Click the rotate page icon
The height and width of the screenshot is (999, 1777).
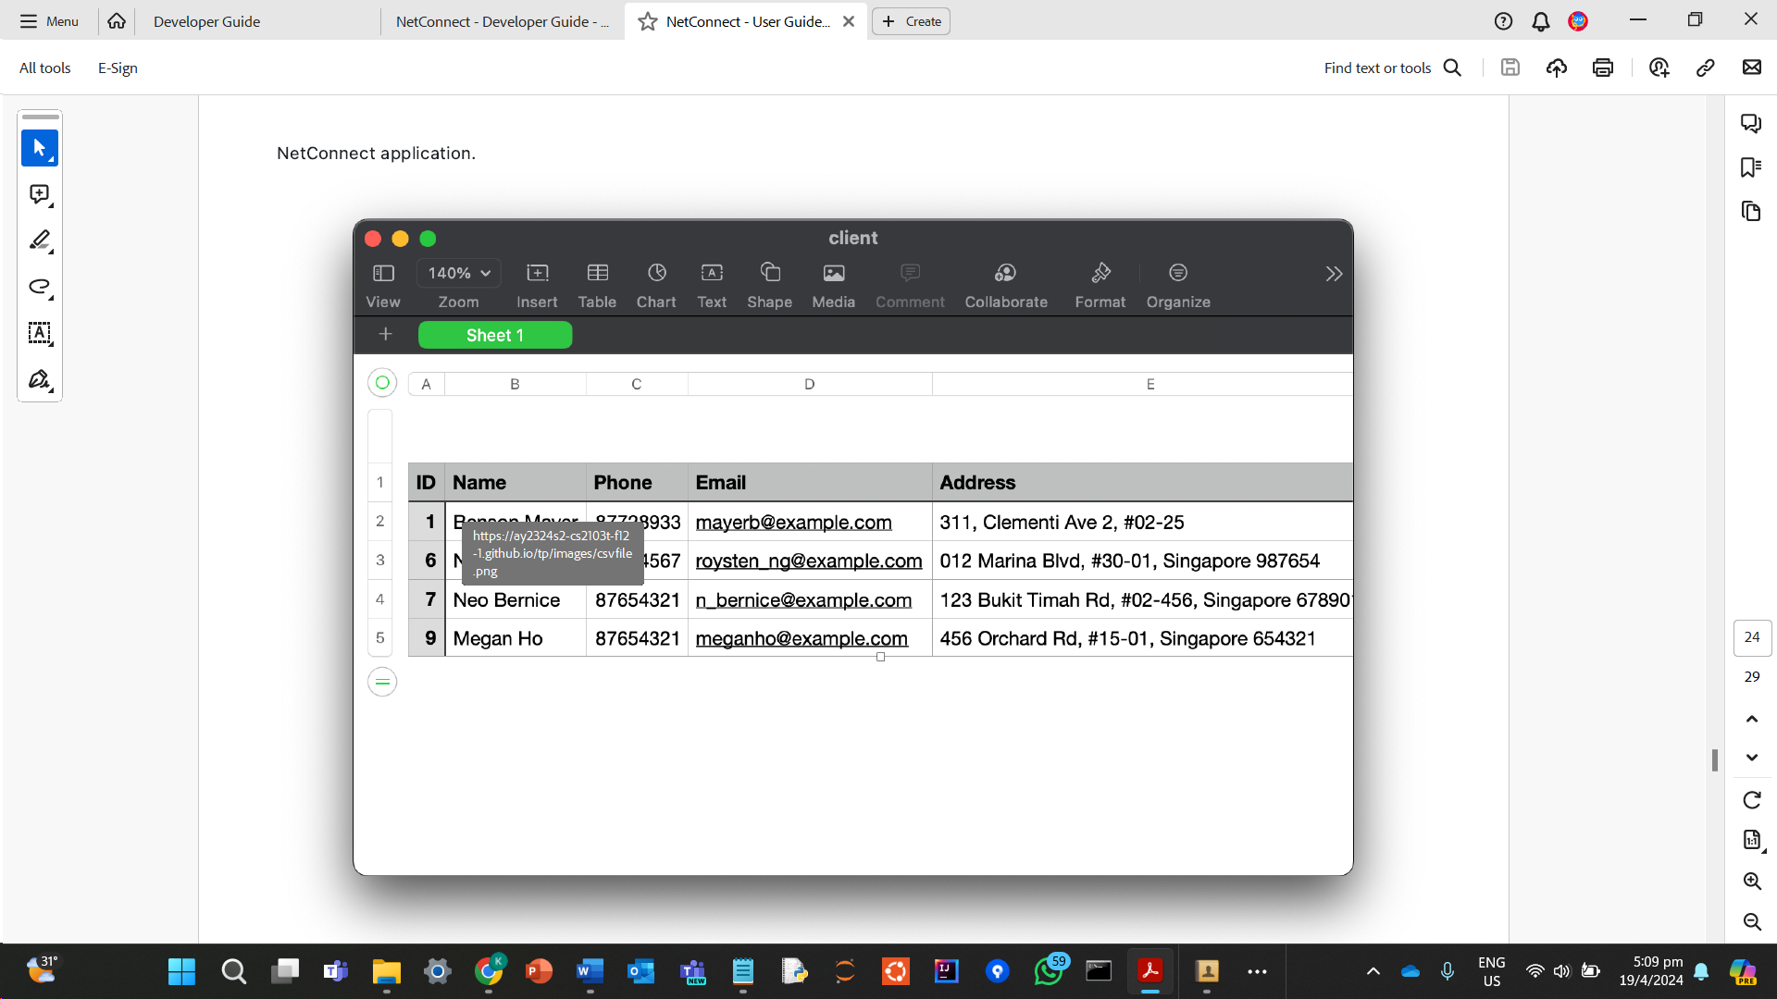click(1751, 800)
